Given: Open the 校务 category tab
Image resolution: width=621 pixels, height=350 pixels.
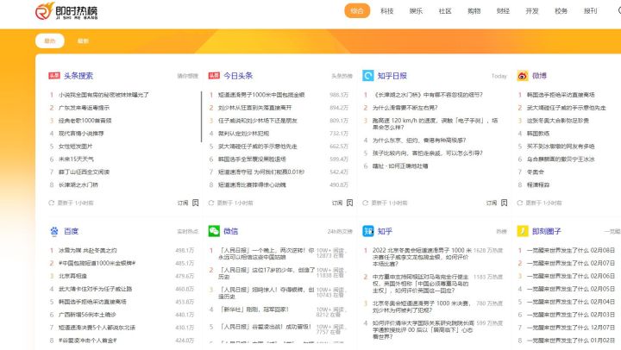Looking at the screenshot, I should [x=561, y=11].
